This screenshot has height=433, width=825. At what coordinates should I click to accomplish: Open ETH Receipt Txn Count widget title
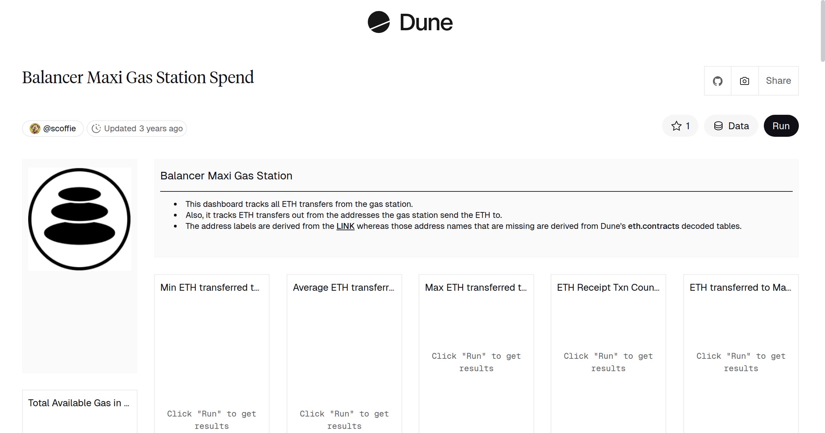click(608, 287)
